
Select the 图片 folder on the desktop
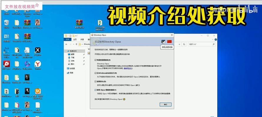17,93
